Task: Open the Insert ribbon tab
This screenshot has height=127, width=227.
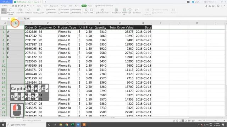Action: 45,6
